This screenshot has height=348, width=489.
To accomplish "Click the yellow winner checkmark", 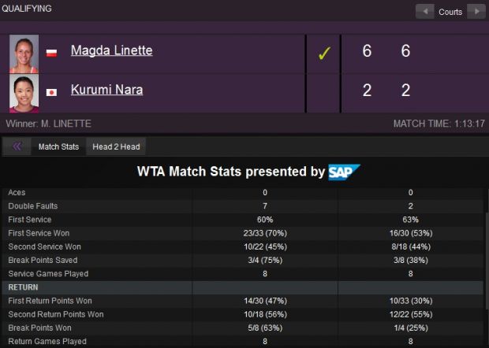I will (324, 54).
